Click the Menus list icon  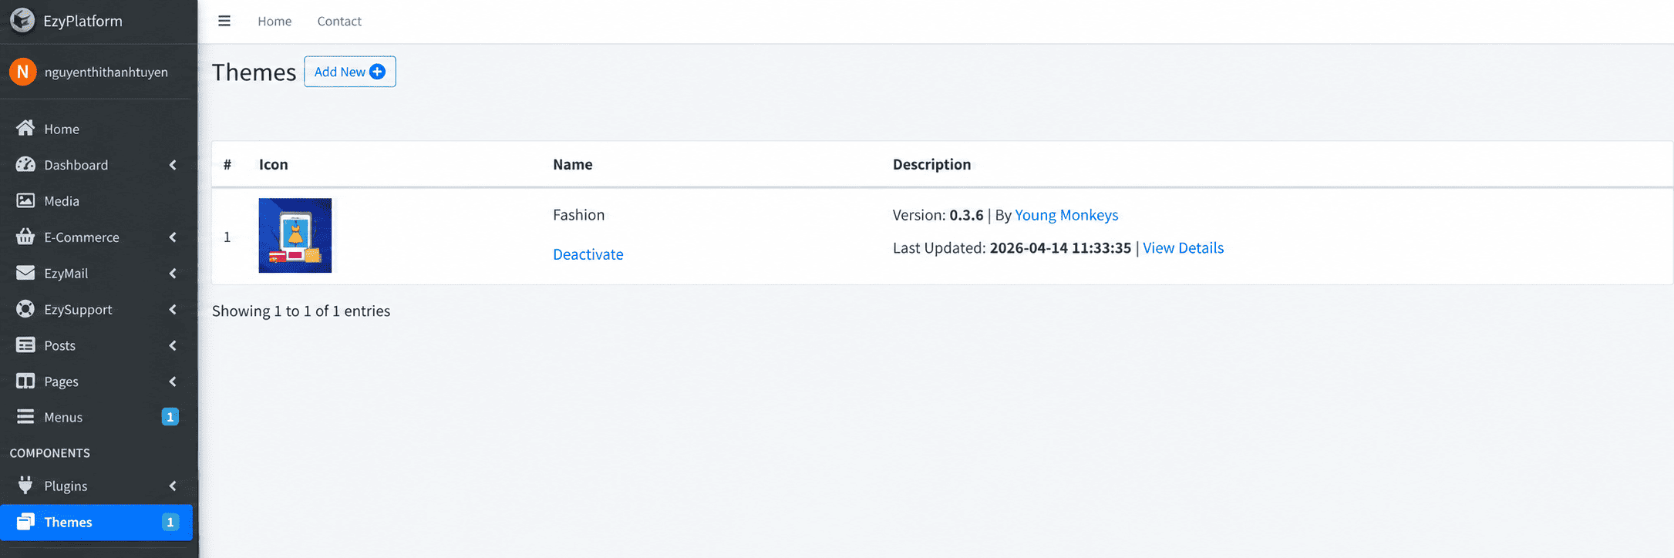25,417
